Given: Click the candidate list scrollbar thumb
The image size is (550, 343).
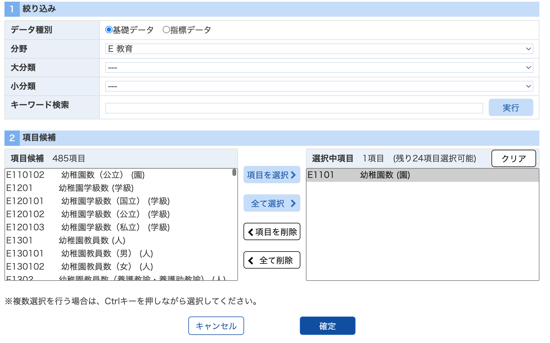Looking at the screenshot, I should pyautogui.click(x=234, y=172).
